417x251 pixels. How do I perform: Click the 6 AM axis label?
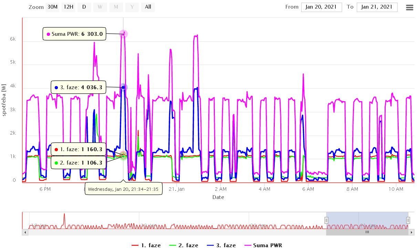[x=308, y=189]
